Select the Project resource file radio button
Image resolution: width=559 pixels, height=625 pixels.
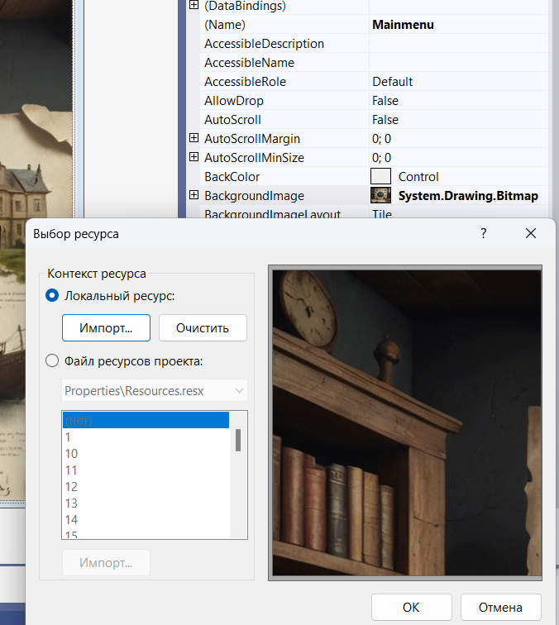53,360
